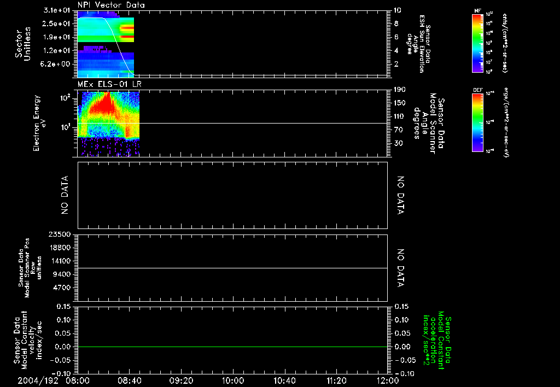Click the '08:00' time axis label

pos(78,380)
